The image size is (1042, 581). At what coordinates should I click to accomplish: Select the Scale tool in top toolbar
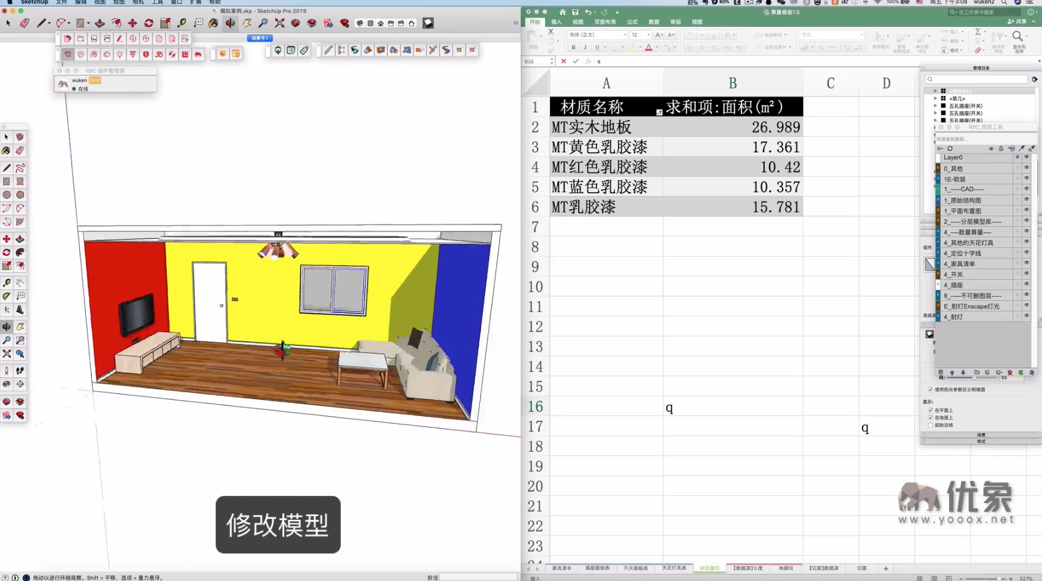(165, 23)
